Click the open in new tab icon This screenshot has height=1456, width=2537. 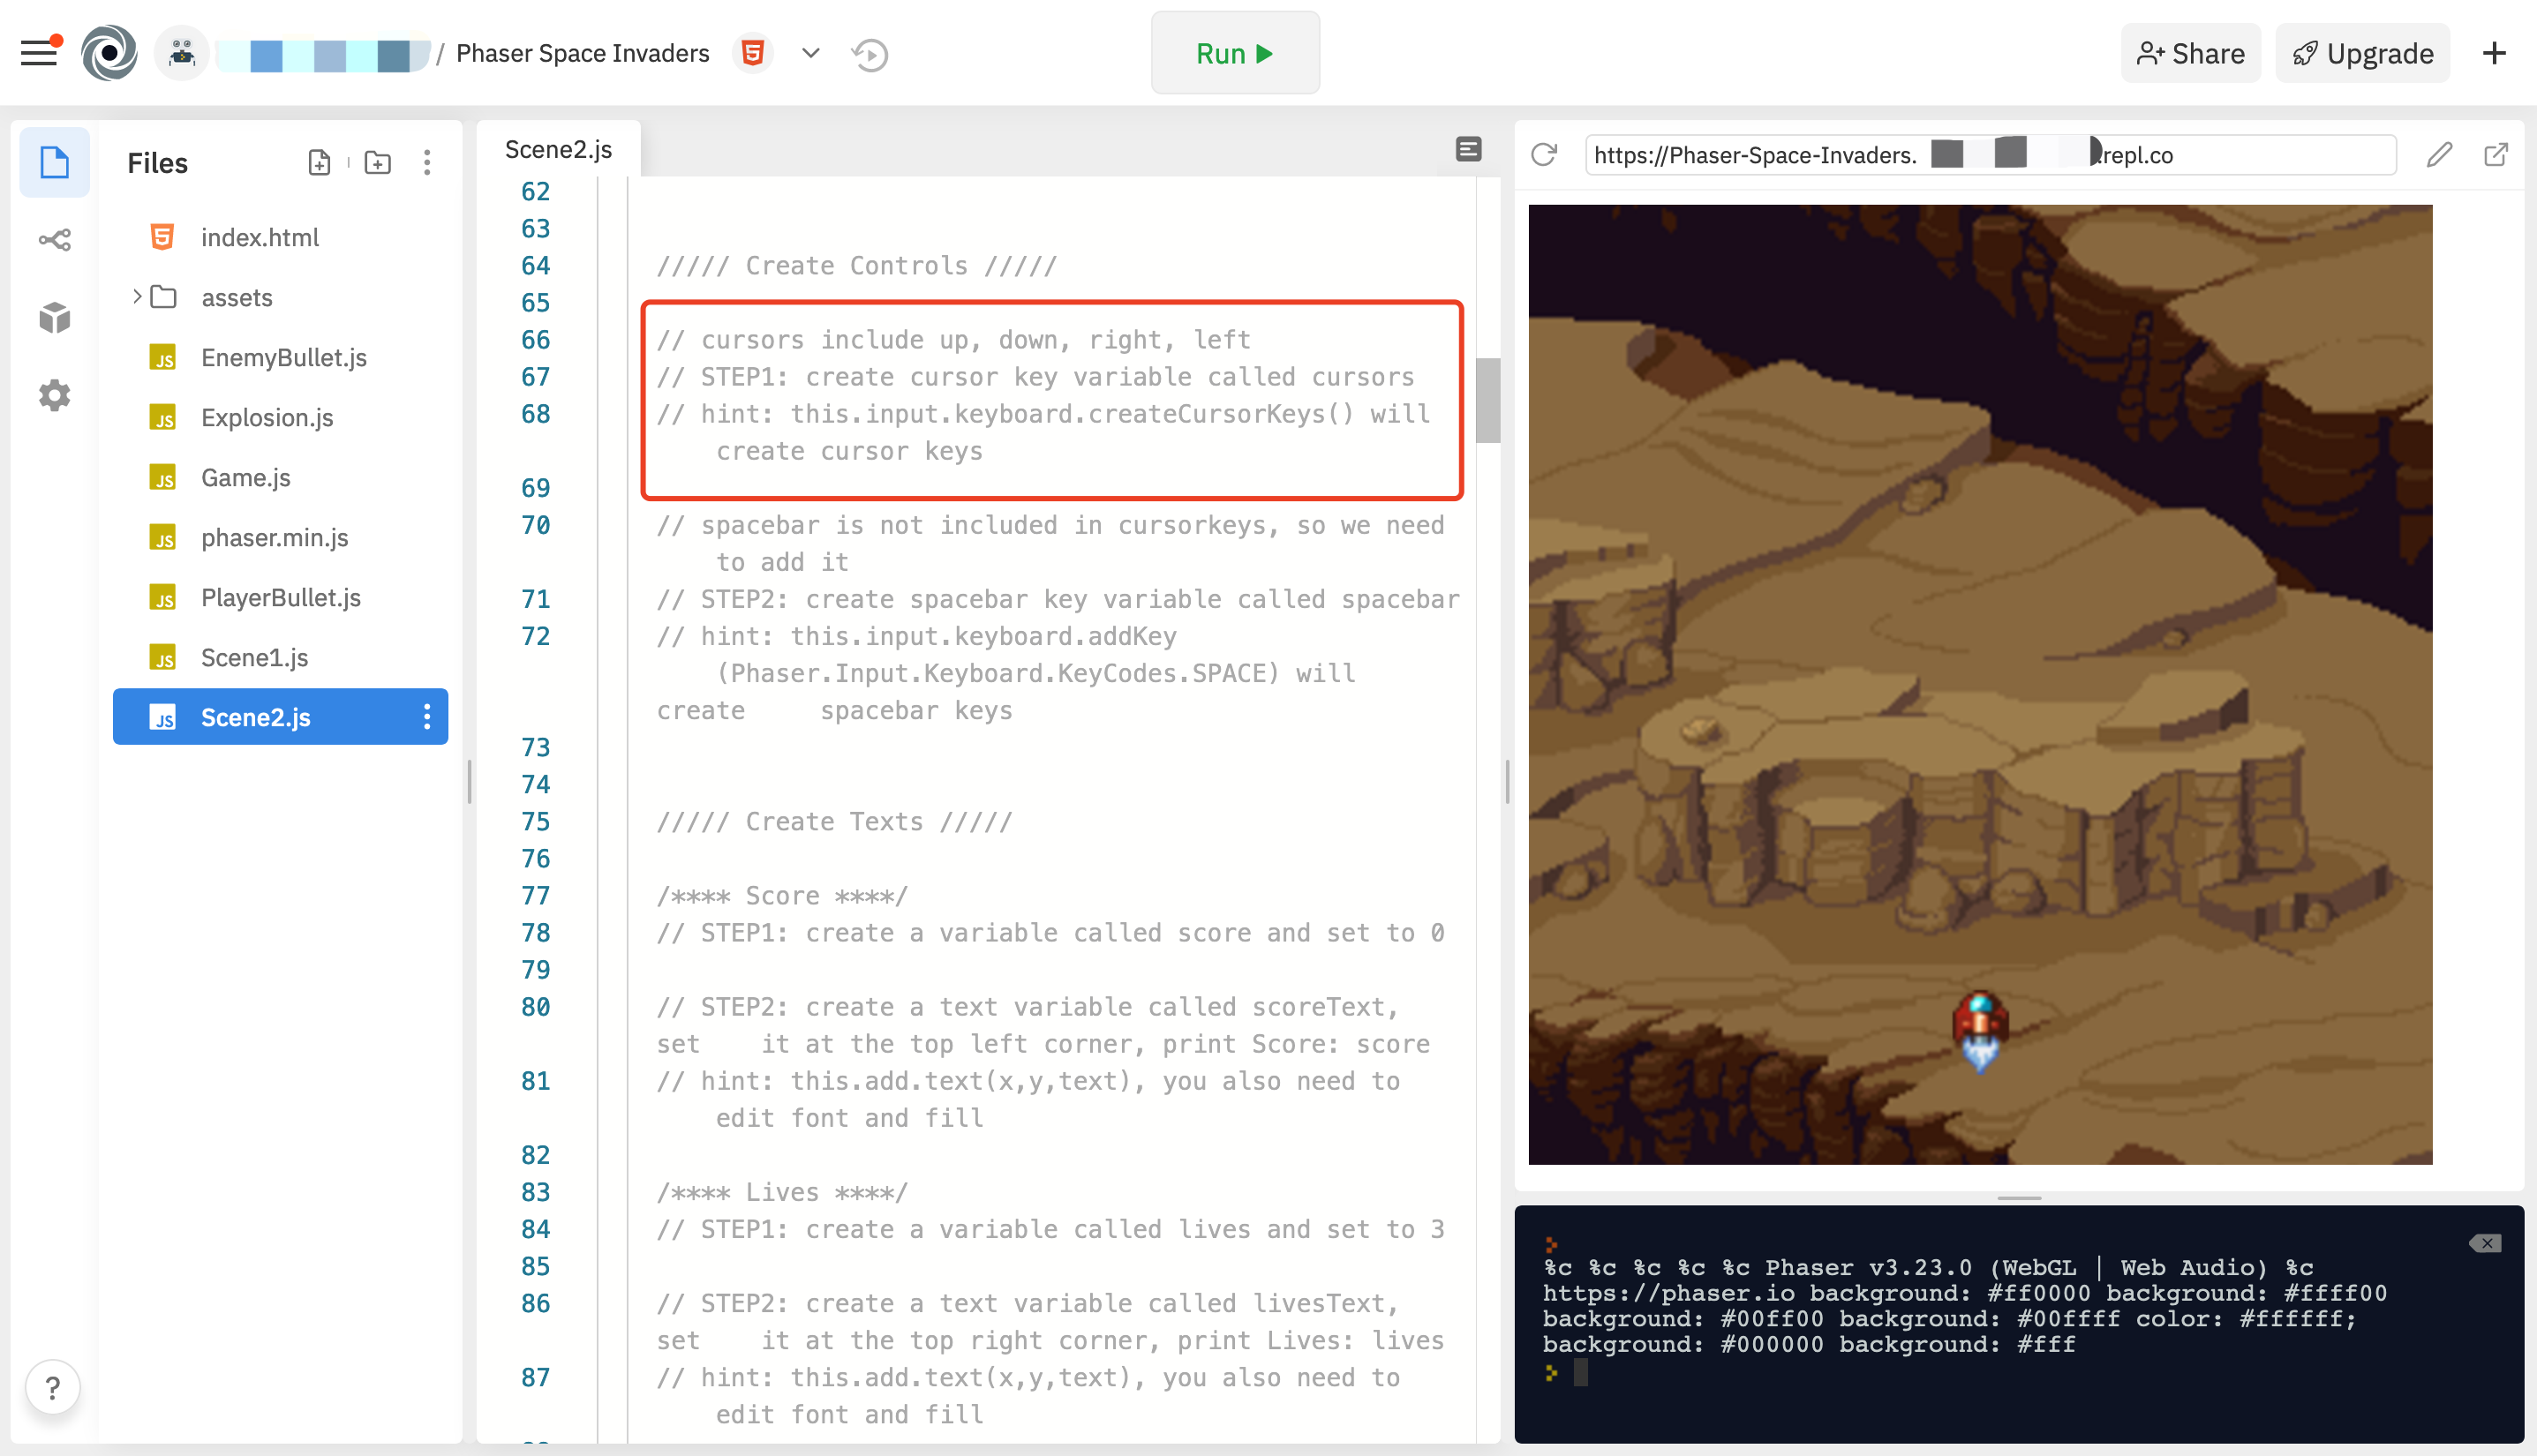pos(2497,155)
